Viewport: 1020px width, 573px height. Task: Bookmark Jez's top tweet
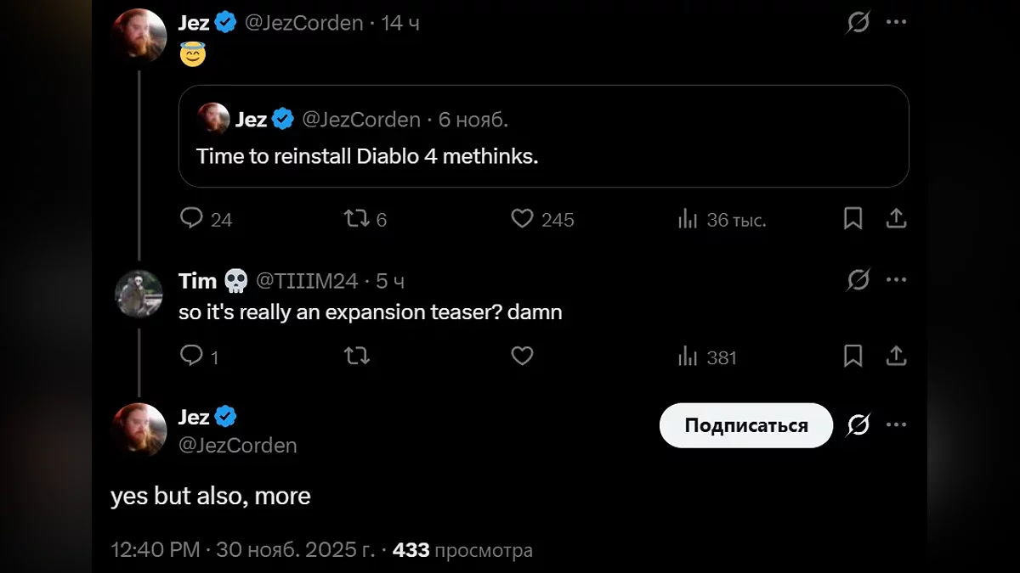pos(853,219)
